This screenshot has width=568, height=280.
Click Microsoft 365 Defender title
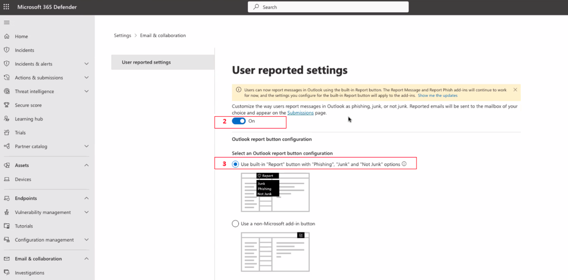point(47,7)
